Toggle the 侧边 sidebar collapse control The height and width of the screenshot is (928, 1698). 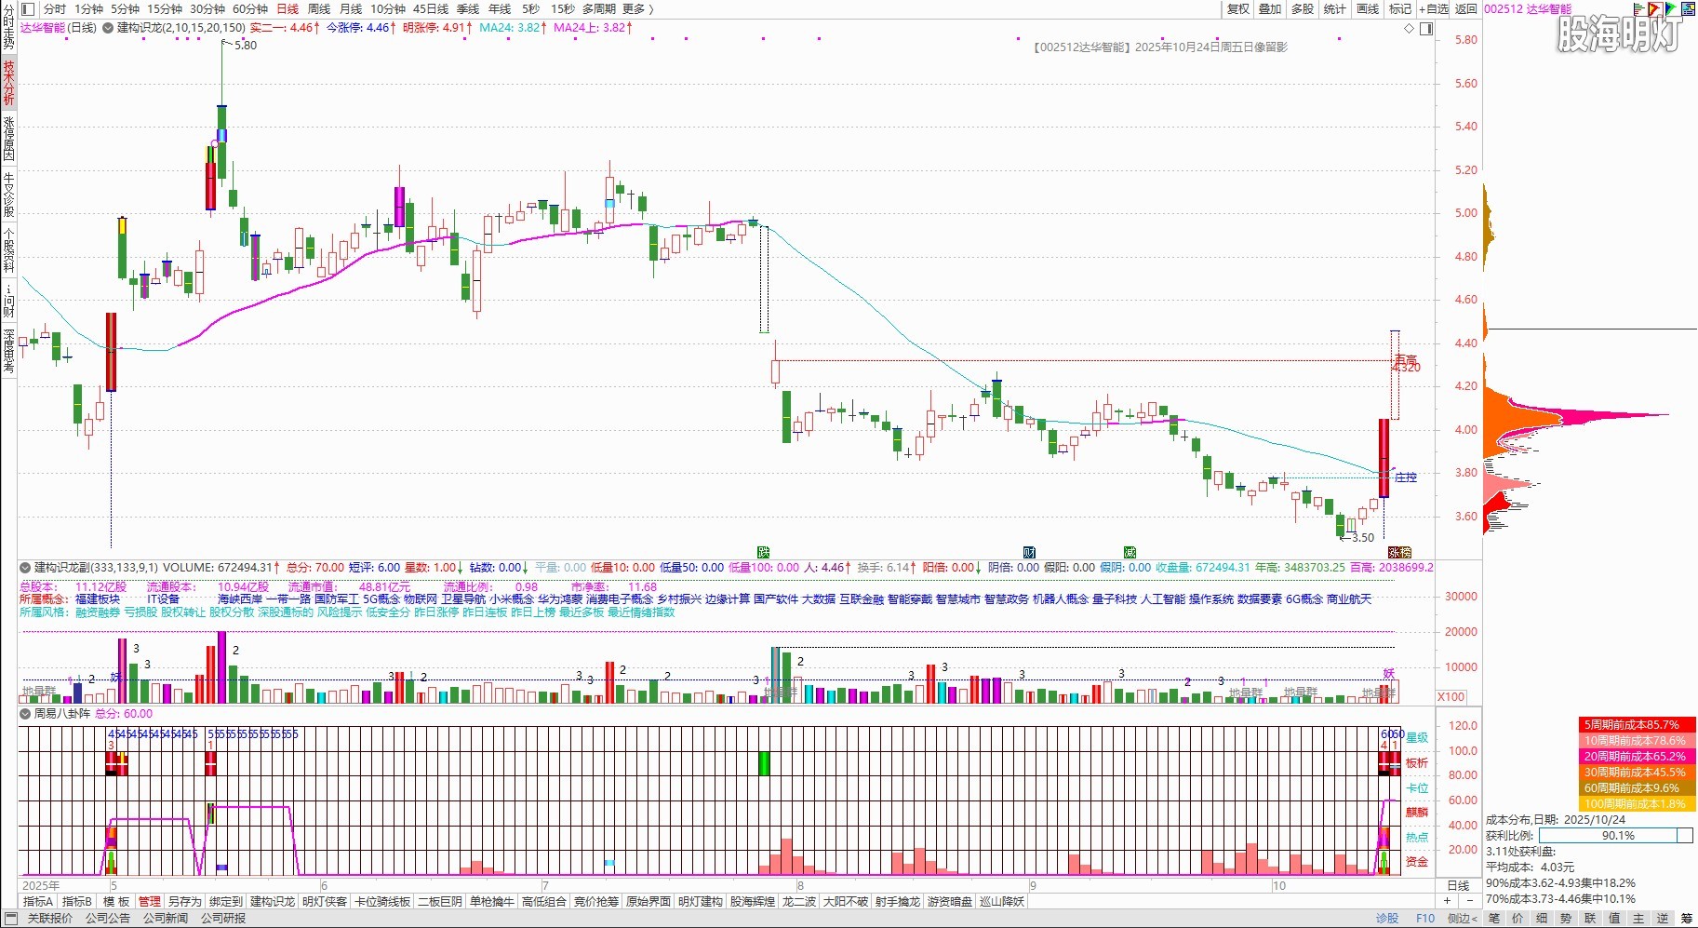[1463, 919]
